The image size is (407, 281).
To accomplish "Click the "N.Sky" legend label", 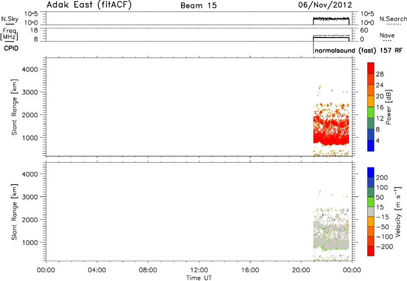I will pyautogui.click(x=10, y=19).
